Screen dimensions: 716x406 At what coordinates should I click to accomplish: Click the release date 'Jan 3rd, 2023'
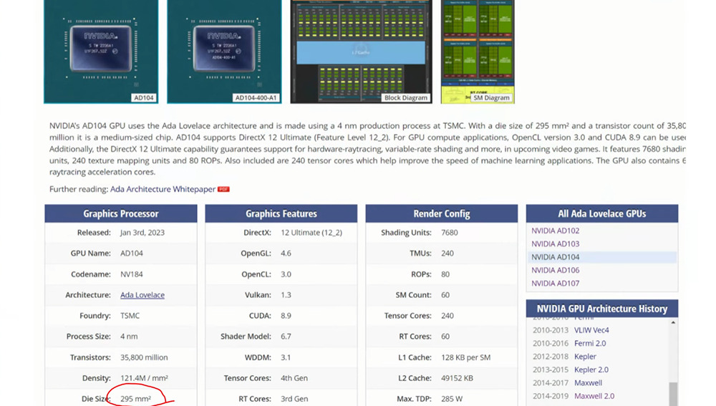[x=142, y=233]
